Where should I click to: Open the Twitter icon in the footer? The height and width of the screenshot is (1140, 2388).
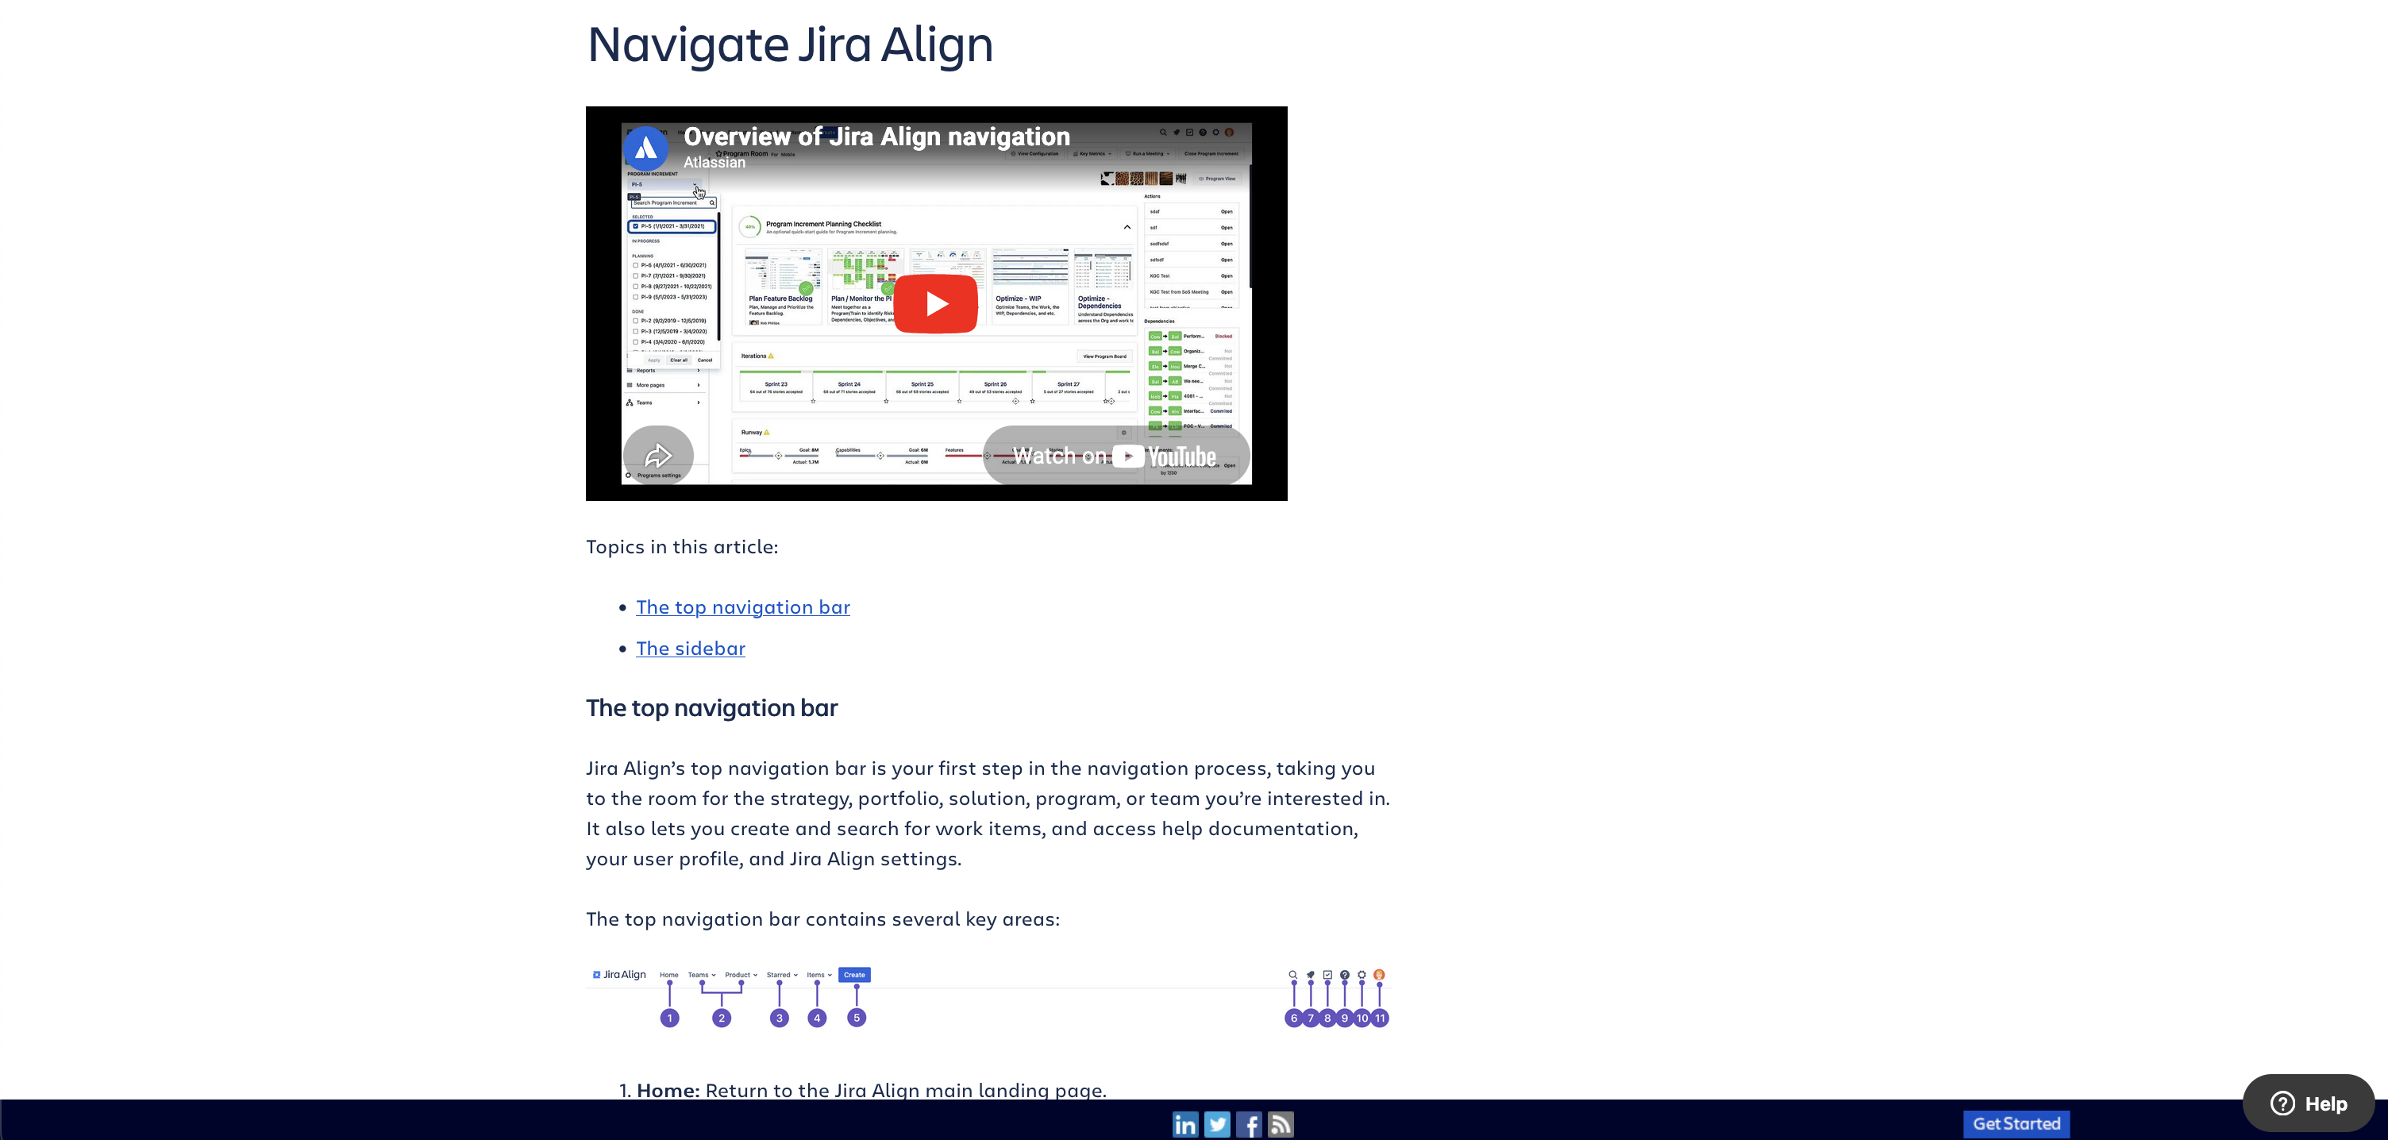1217,1124
